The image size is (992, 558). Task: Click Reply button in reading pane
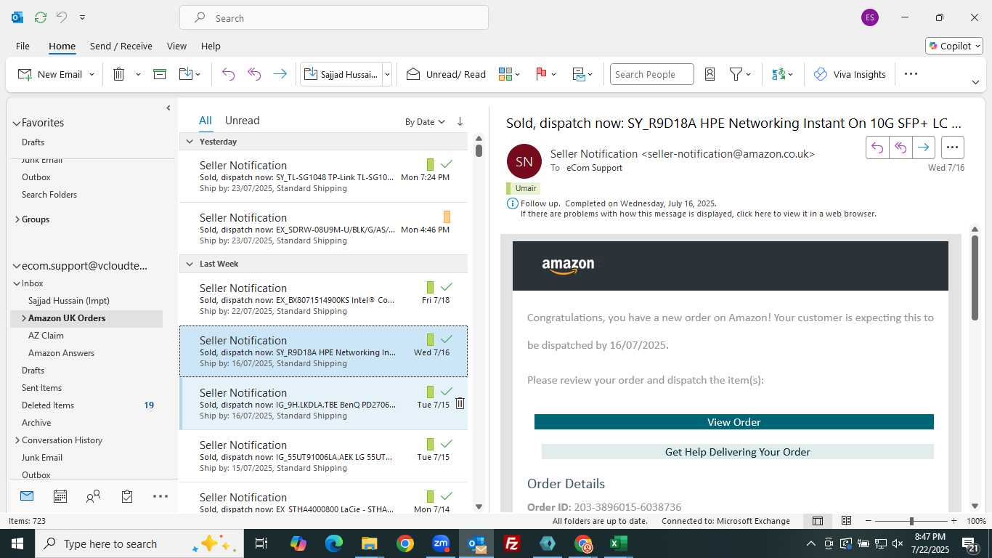(877, 147)
